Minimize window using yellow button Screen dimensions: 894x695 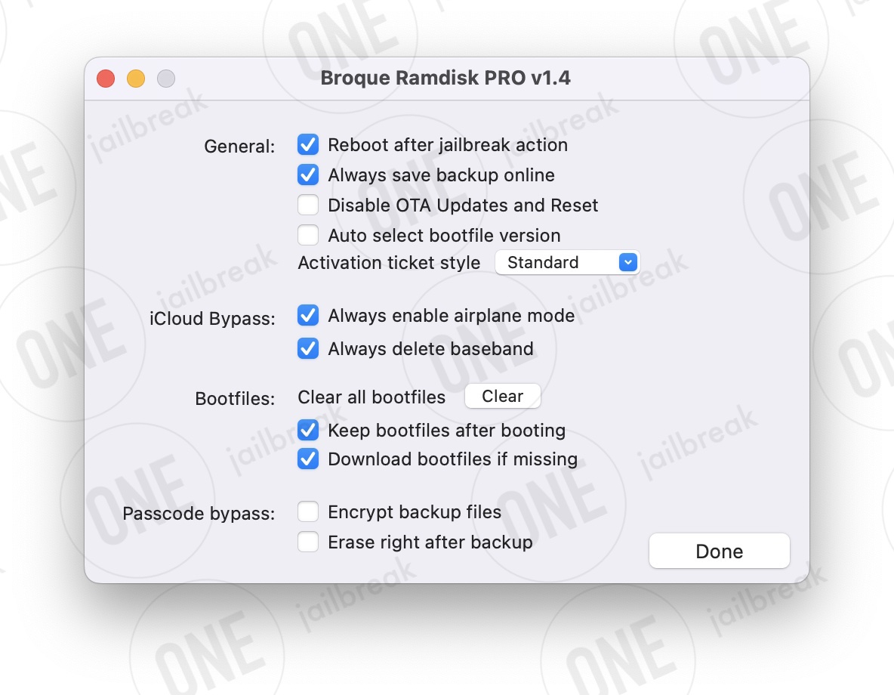pos(136,78)
